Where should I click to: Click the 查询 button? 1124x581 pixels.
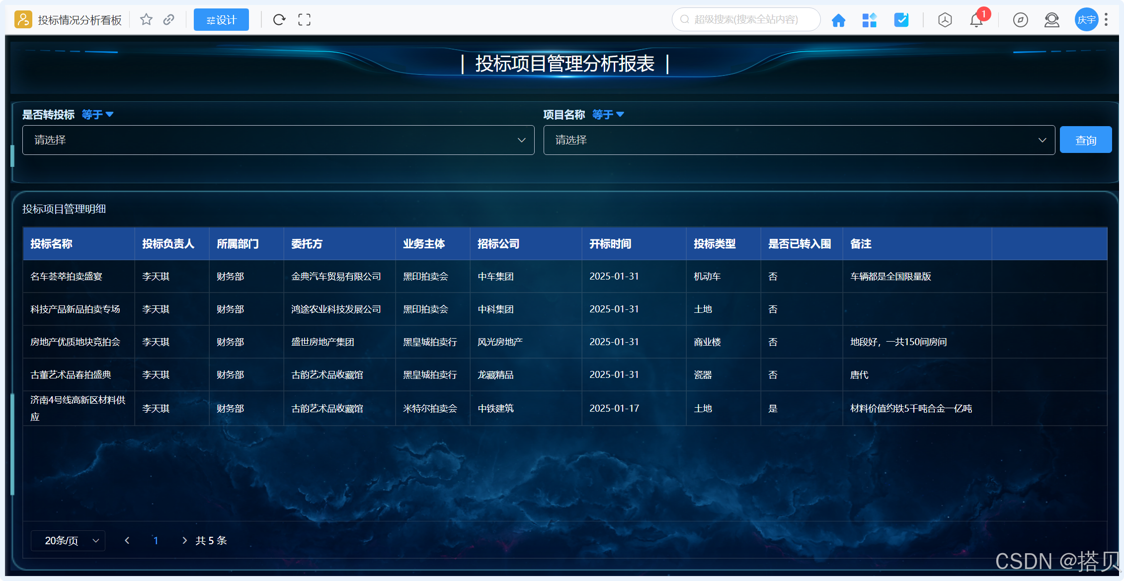(1085, 140)
